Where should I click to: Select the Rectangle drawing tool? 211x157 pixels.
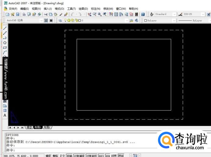pyautogui.click(x=5, y=48)
